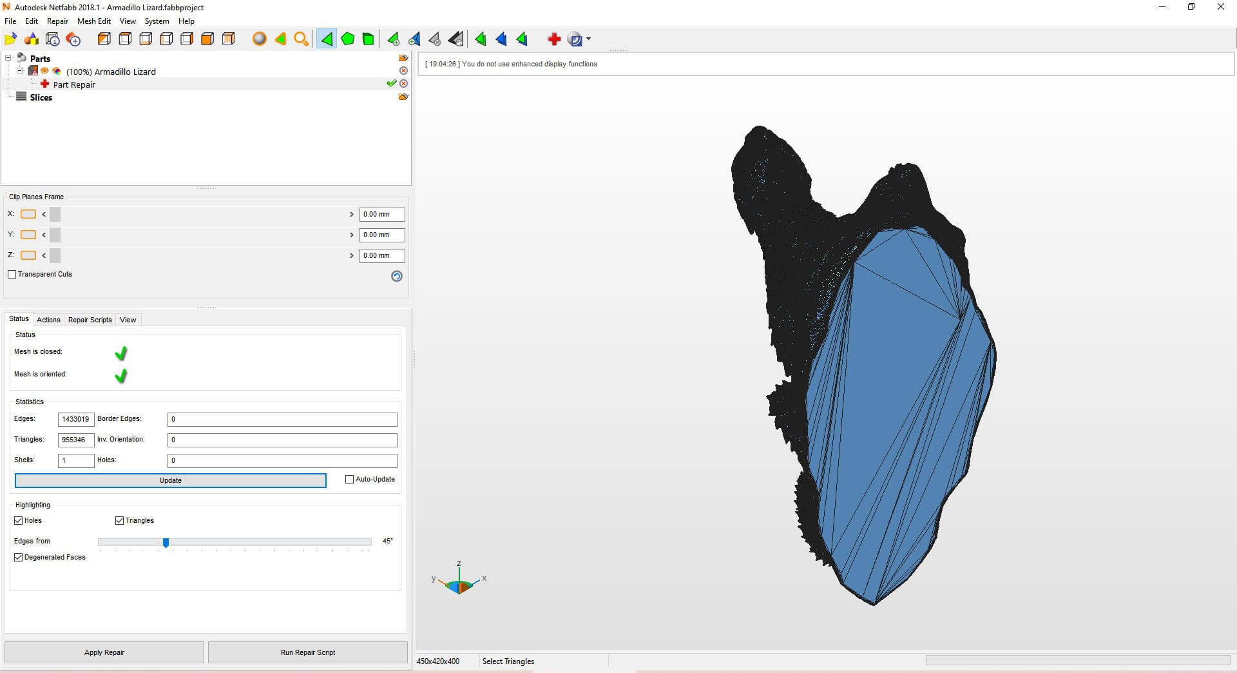Collapse the Armadillo Lizard tree node
This screenshot has height=673, width=1237.
click(20, 71)
